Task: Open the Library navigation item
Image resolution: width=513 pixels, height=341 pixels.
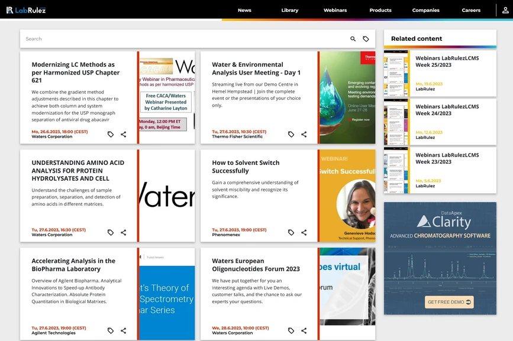Action: tap(290, 10)
